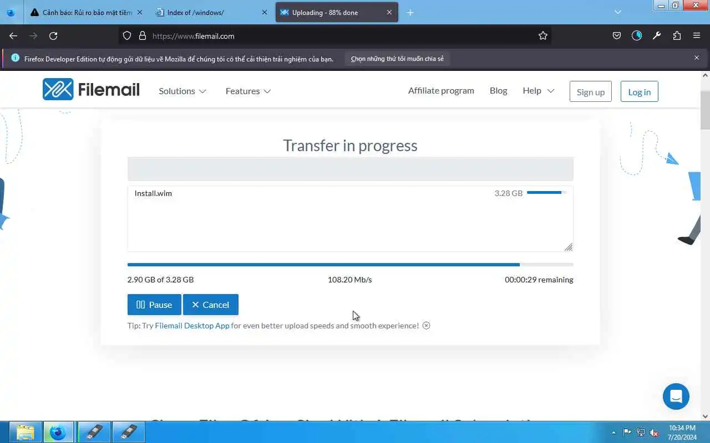Click the gray message field above file list
This screenshot has height=443, width=710.
(351, 169)
